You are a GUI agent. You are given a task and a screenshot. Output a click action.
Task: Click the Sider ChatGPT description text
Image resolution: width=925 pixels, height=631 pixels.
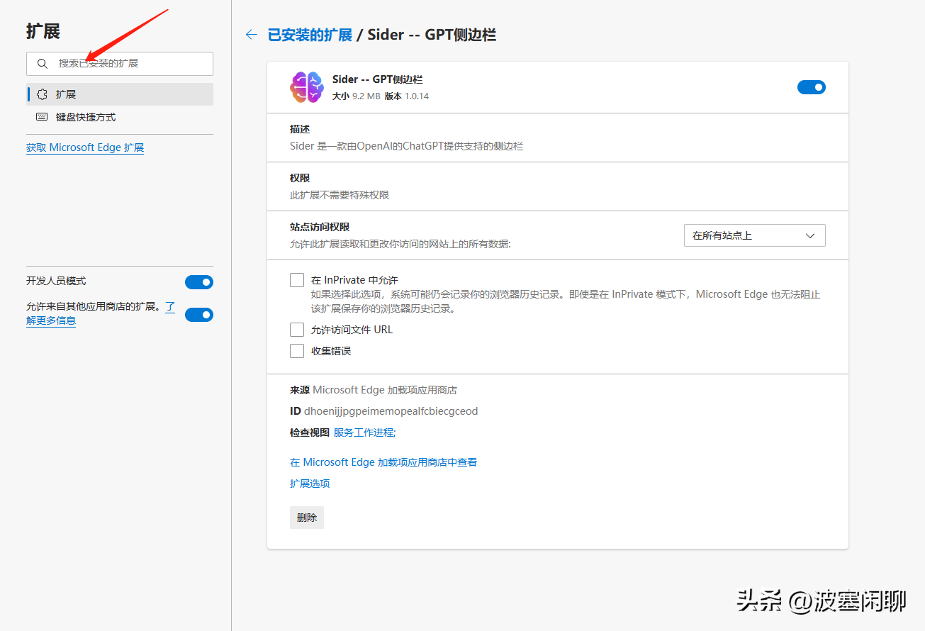tap(406, 146)
